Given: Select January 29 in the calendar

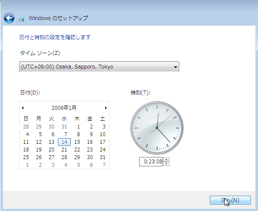Looking at the screenshot, I should click(77, 157).
